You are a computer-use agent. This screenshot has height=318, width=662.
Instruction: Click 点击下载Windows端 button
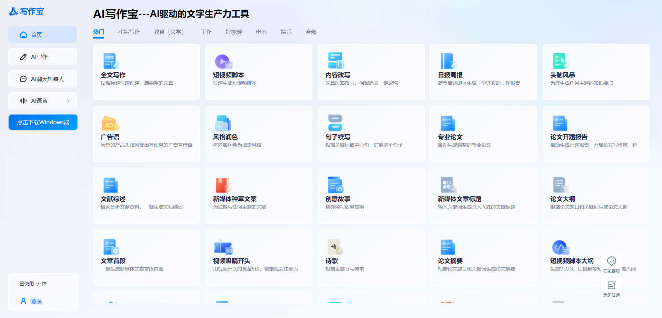43,122
